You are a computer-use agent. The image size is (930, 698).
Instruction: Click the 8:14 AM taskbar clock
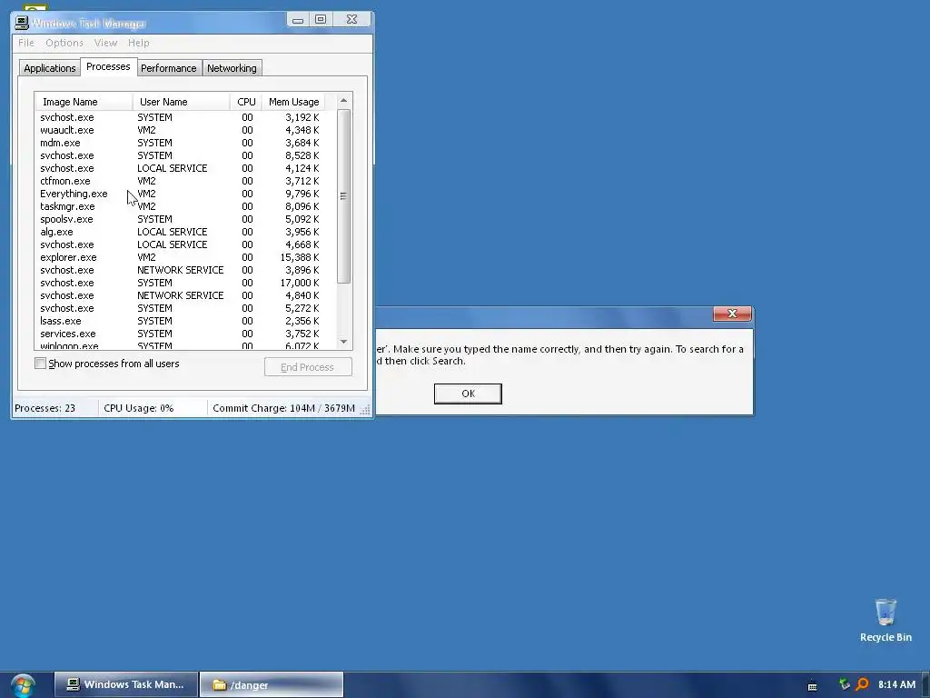tap(896, 684)
